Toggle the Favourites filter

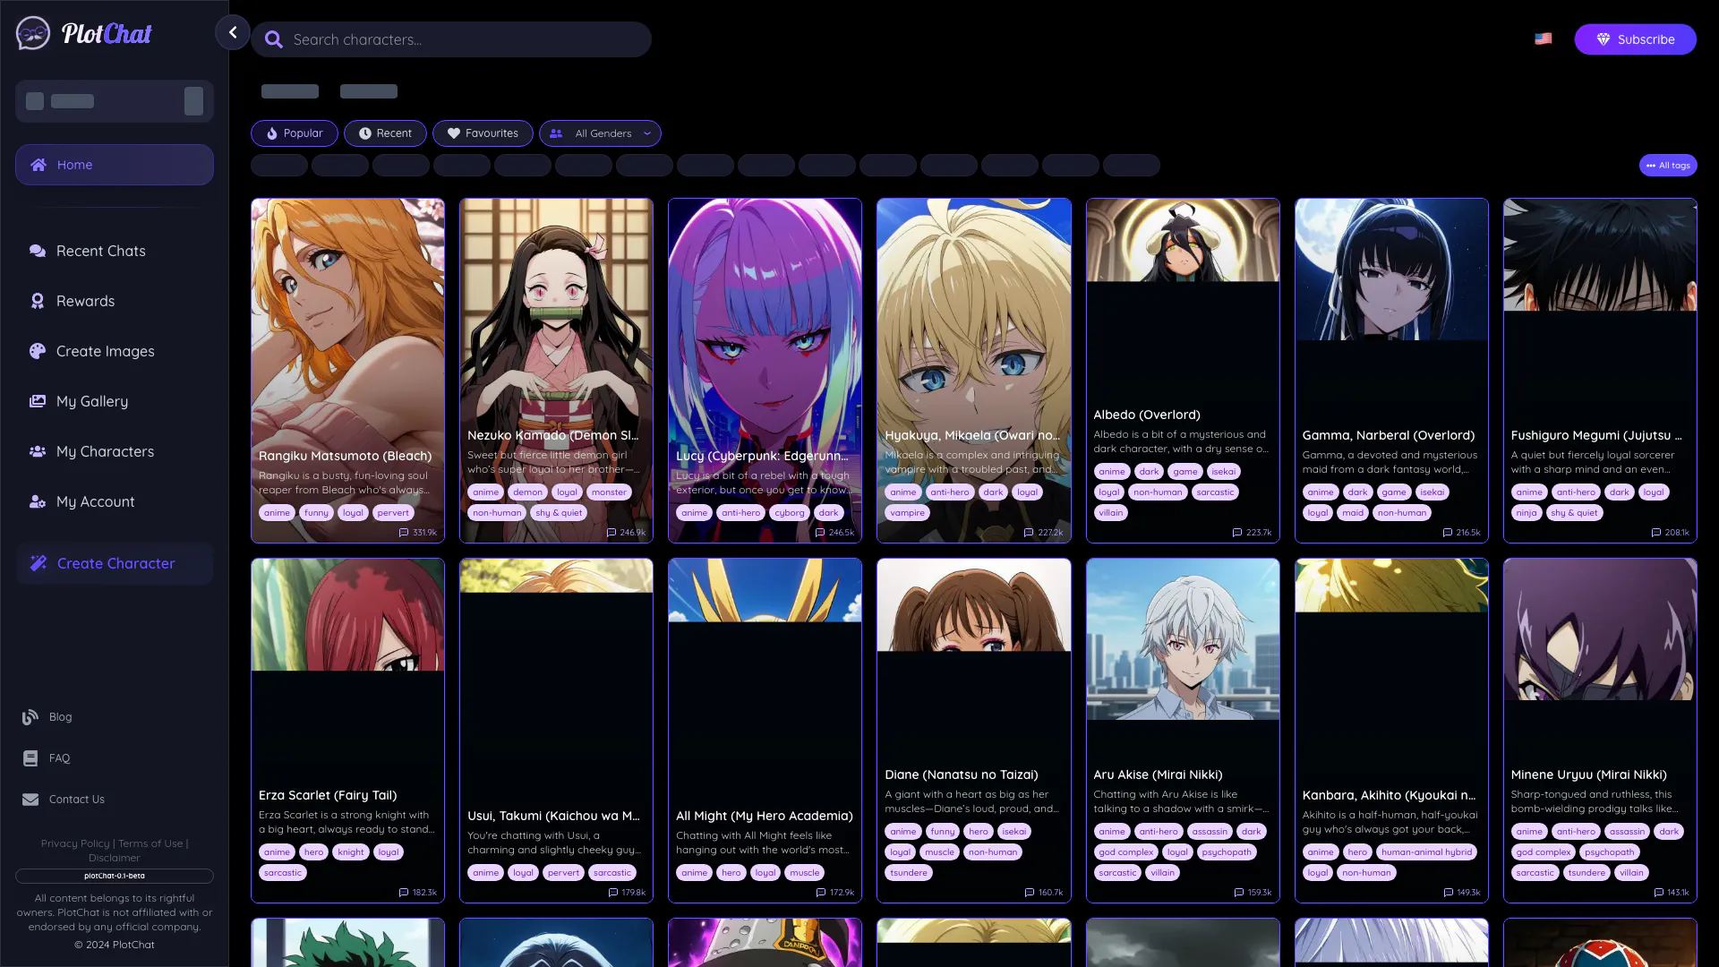(483, 133)
